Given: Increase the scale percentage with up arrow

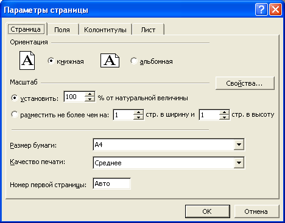Looking at the screenshot, I should point(90,94).
